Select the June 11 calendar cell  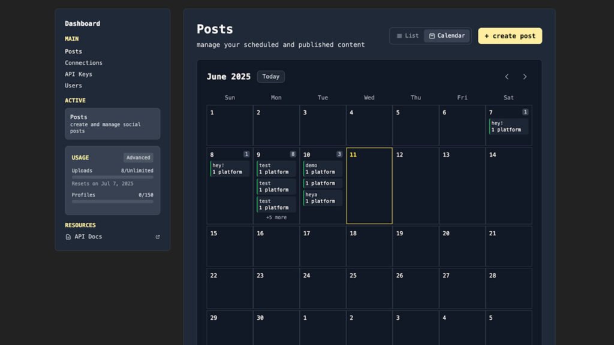point(369,192)
